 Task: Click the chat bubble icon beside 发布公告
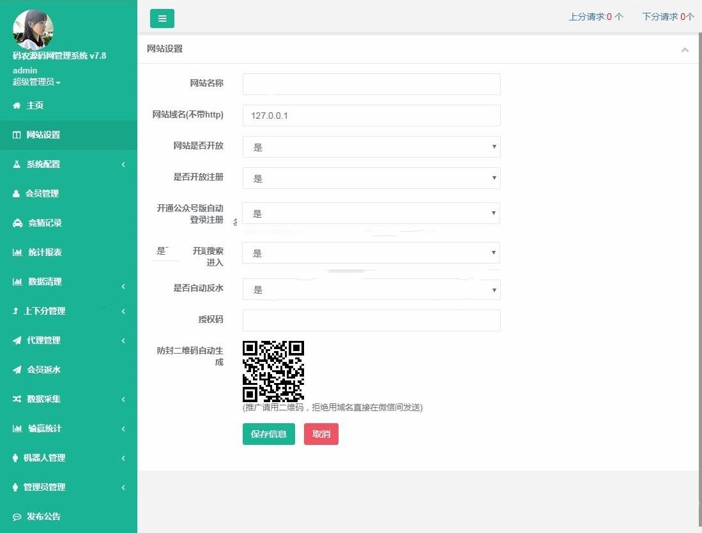coord(17,516)
